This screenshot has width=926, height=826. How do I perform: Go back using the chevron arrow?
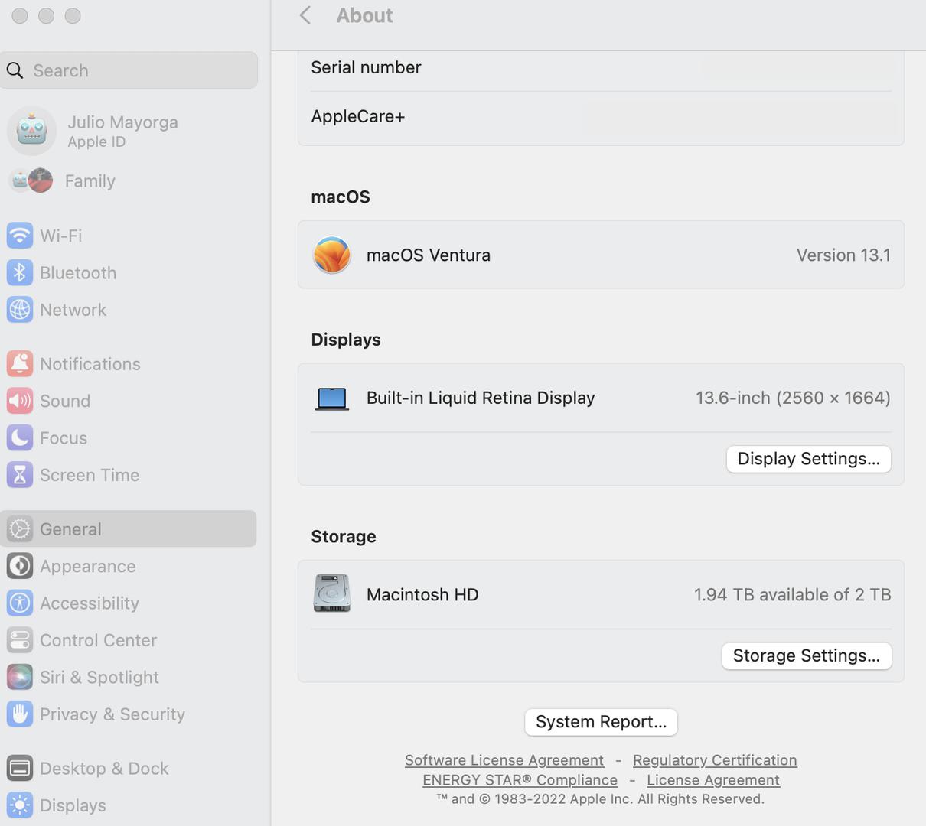click(x=305, y=15)
